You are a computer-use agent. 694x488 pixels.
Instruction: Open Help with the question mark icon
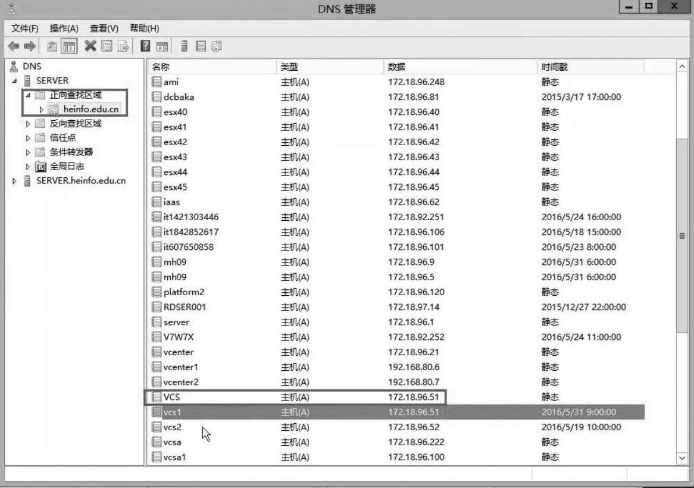(x=145, y=46)
